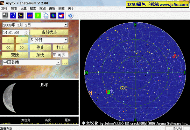Click the Saturn symbol beside the Sun
The width and height of the screenshot is (190, 130).
coord(126,88)
